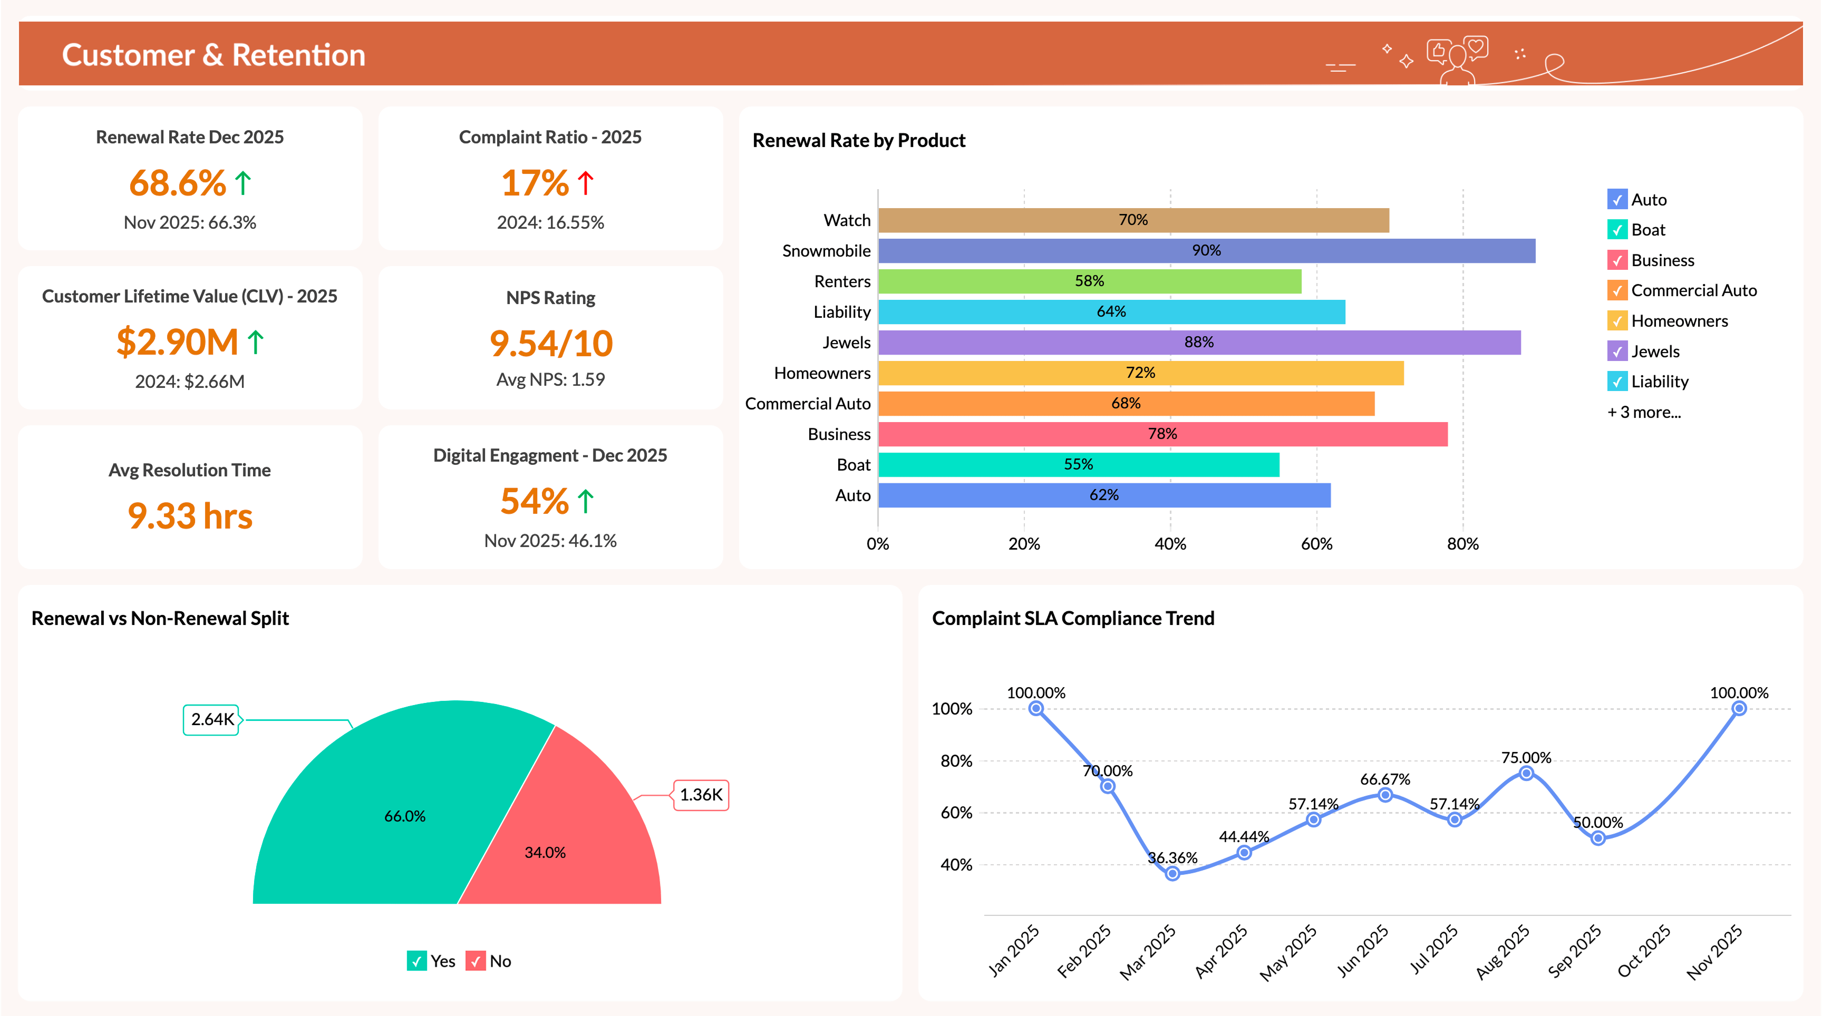Click the Business legend check icon
Viewport: 1822px width, 1016px height.
coord(1617,260)
